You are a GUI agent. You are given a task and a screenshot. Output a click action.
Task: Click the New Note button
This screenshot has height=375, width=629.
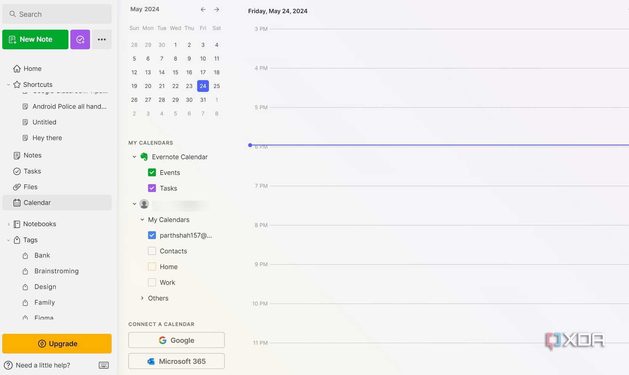[x=35, y=39]
